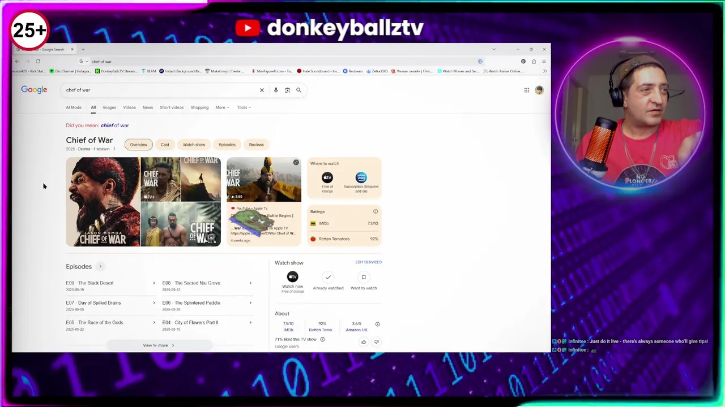Open the browser three-dot menu
Viewport: 725px width, 407px height.
click(544, 61)
